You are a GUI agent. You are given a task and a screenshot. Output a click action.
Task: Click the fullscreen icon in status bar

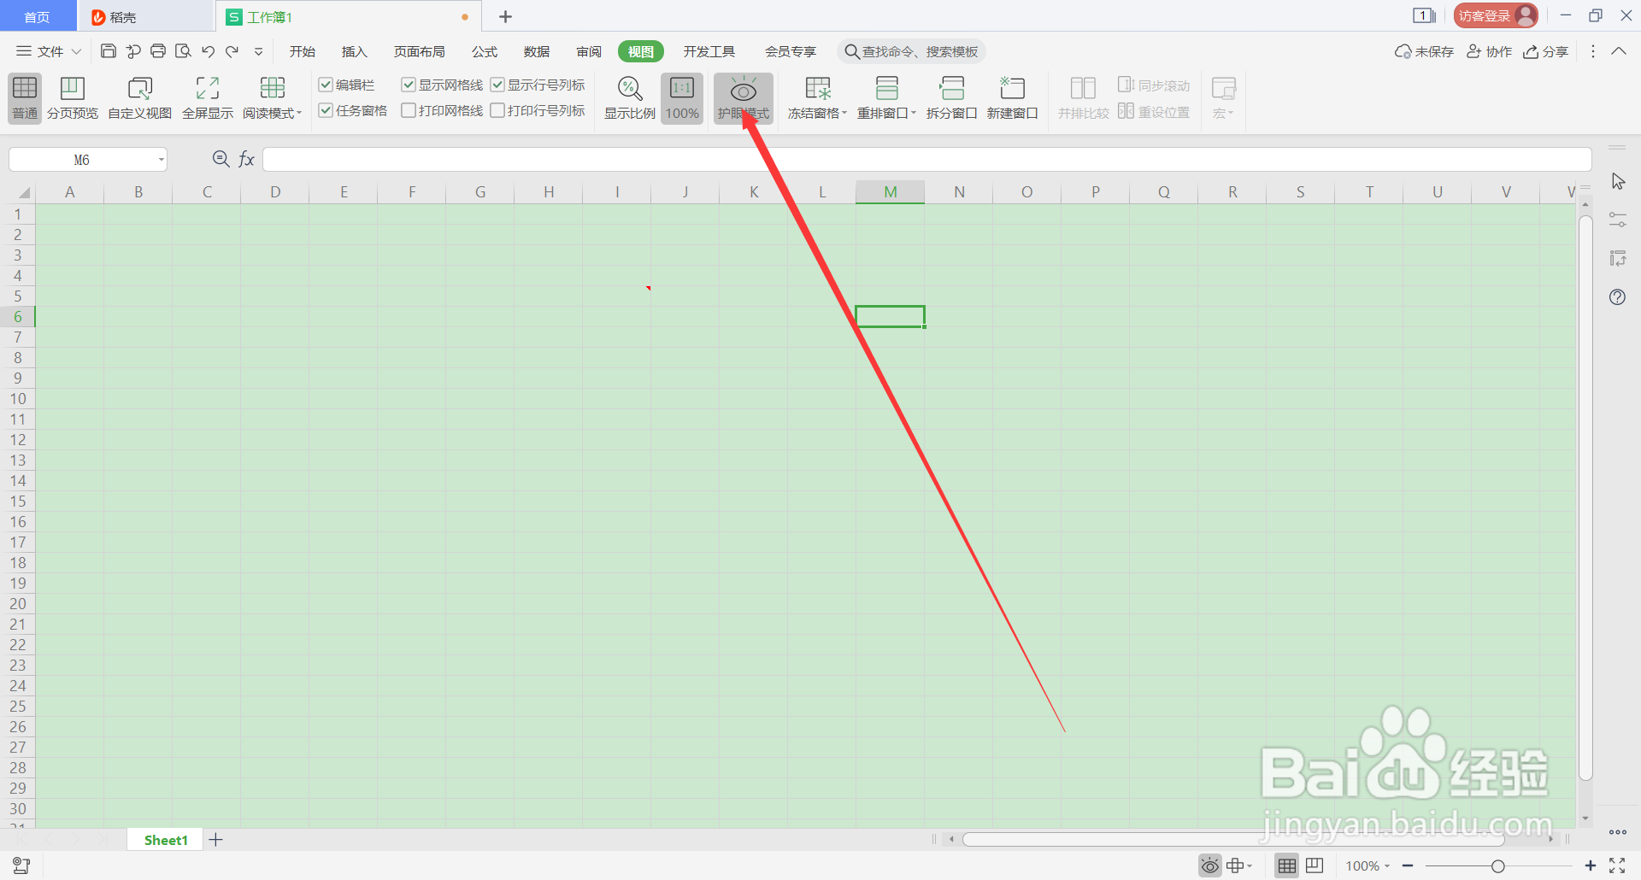[1617, 865]
